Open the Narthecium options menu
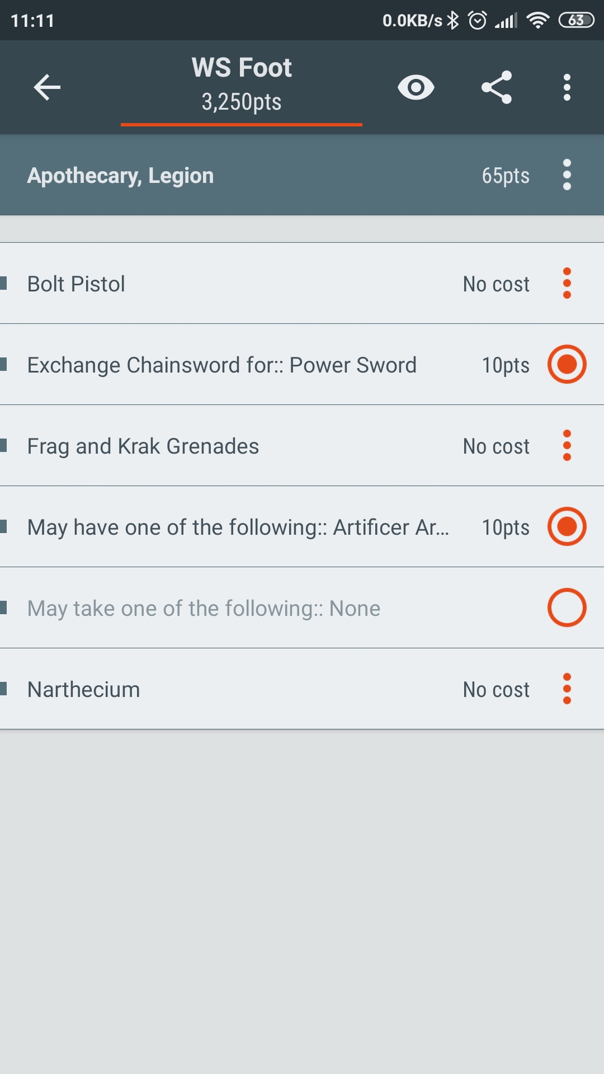Viewport: 604px width, 1074px height. coord(567,689)
